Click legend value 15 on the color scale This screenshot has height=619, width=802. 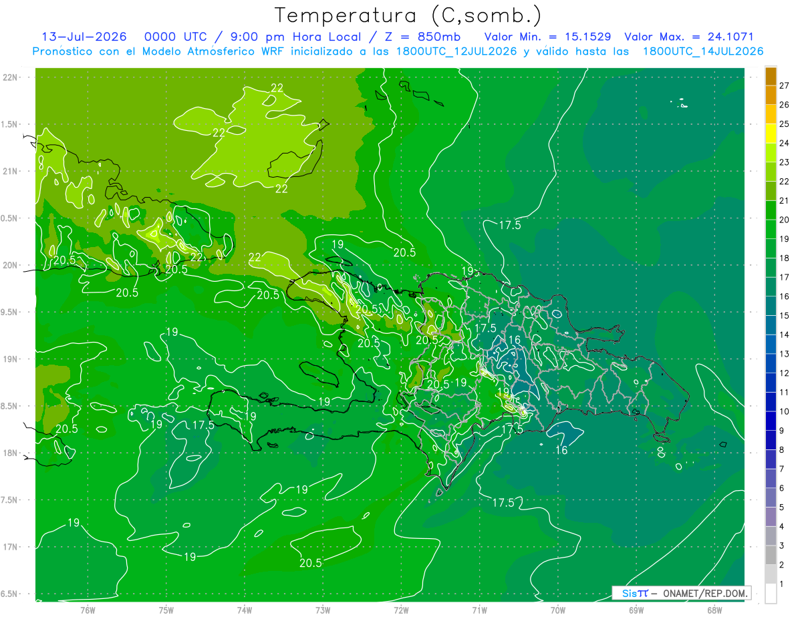click(x=785, y=316)
